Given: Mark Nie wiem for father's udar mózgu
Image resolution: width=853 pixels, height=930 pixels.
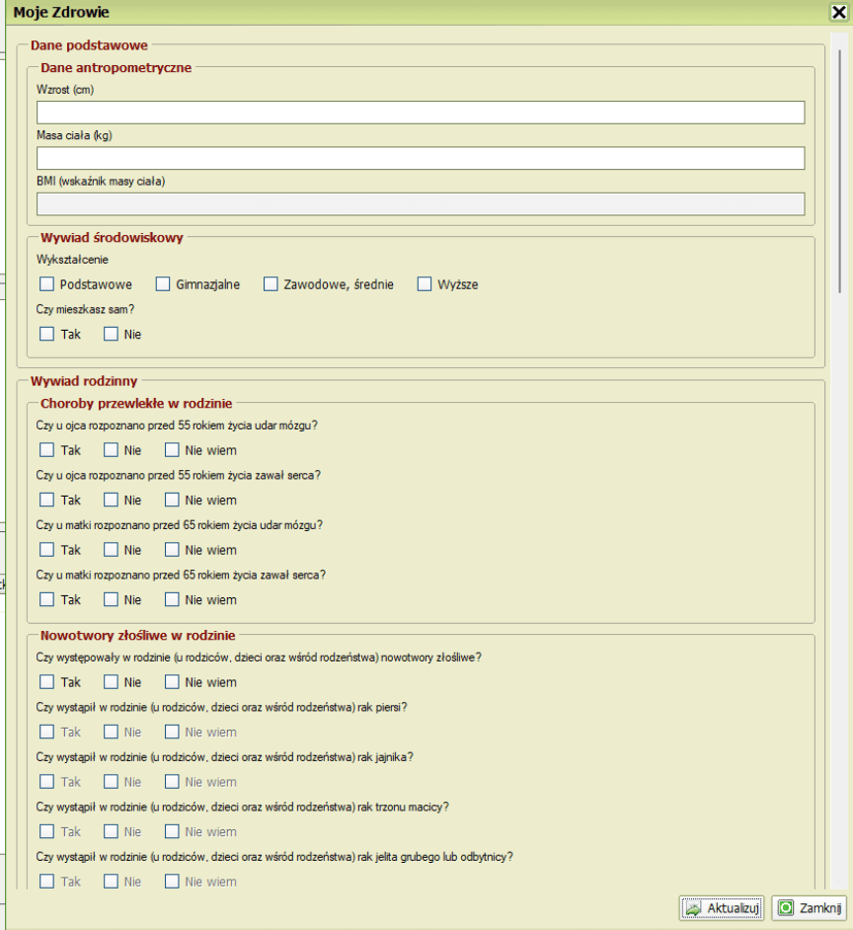Looking at the screenshot, I should tap(172, 450).
